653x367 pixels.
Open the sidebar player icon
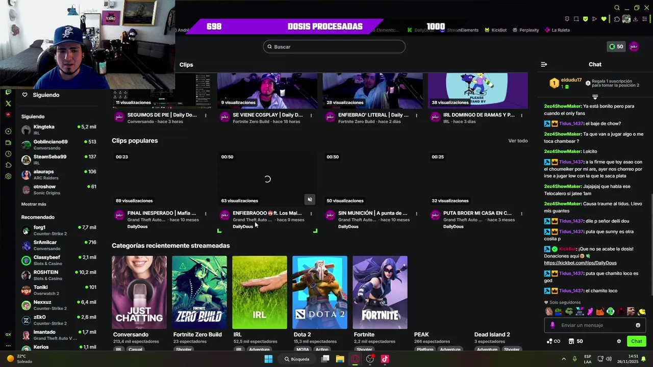tap(8, 132)
